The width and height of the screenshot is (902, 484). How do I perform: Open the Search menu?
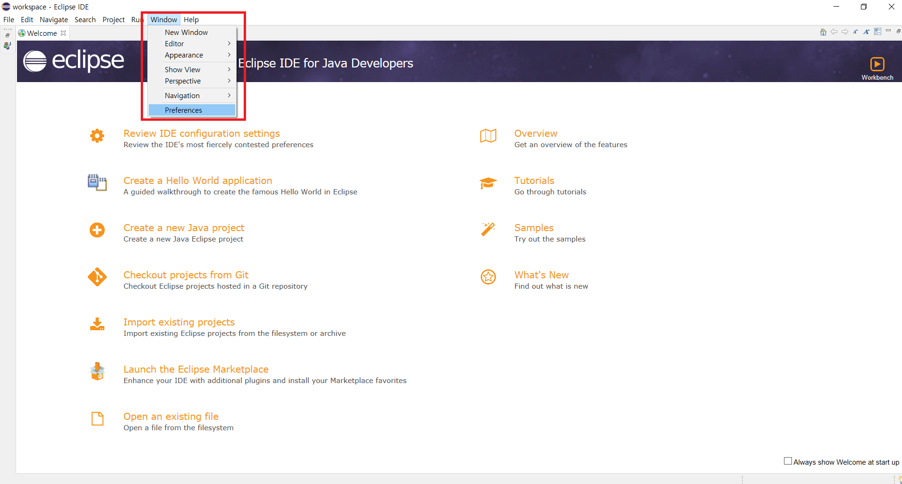coord(85,20)
